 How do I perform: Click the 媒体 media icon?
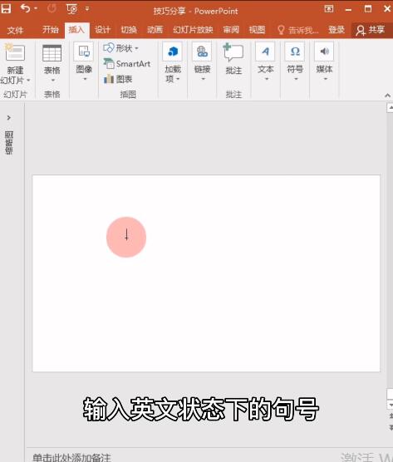324,52
